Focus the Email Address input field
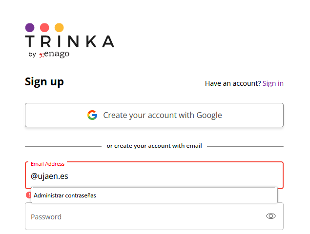The height and width of the screenshot is (234, 310). point(154,175)
